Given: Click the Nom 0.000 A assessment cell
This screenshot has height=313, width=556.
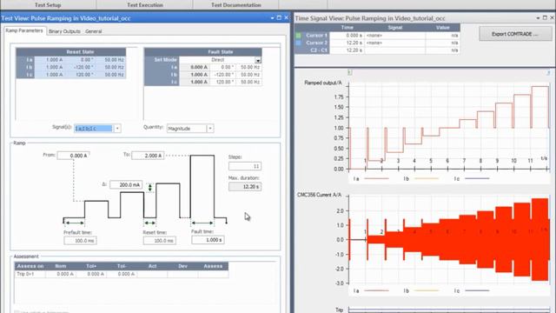Looking at the screenshot, I should (61, 274).
